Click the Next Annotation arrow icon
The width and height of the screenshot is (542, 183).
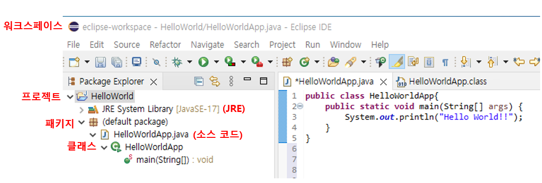point(466,62)
